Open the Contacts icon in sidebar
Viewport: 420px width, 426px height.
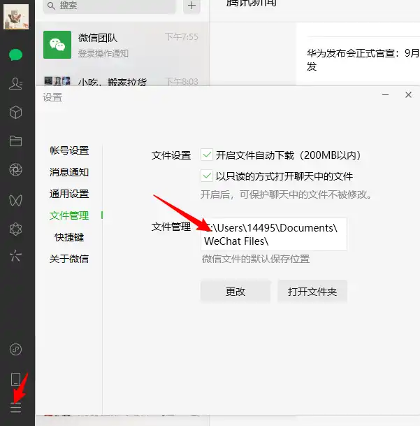(x=15, y=84)
